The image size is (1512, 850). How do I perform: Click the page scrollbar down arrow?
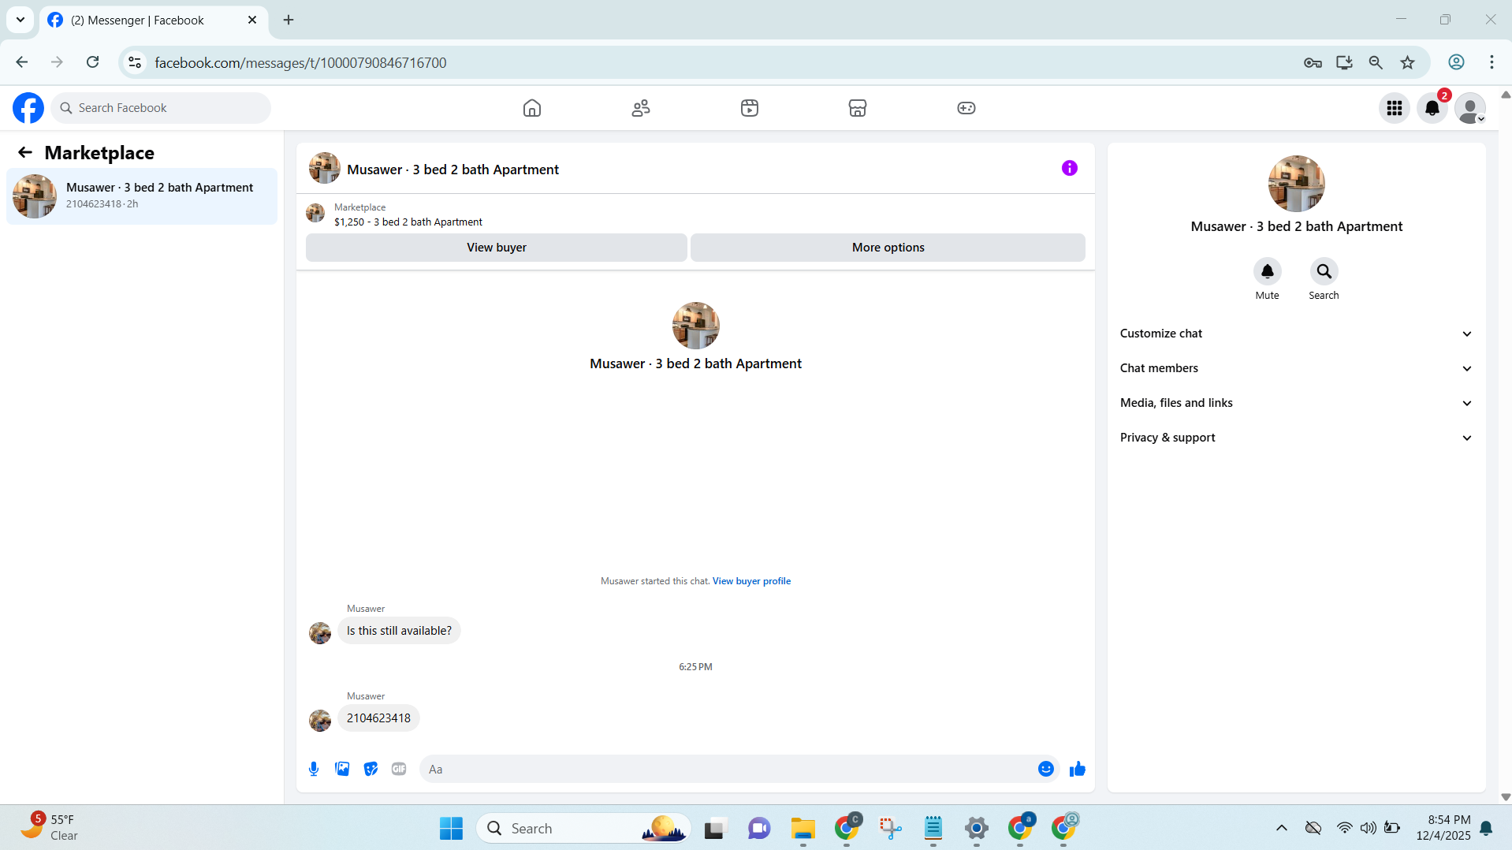pos(1506,797)
